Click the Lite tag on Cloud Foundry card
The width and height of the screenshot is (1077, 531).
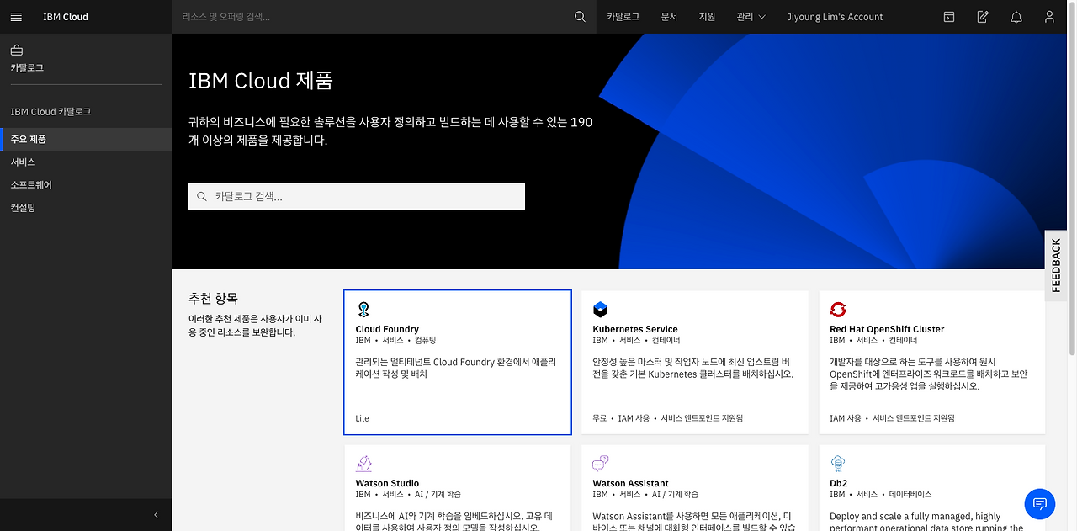(x=363, y=418)
